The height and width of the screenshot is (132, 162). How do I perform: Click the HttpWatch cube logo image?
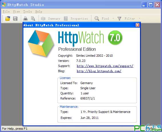tap(41, 43)
